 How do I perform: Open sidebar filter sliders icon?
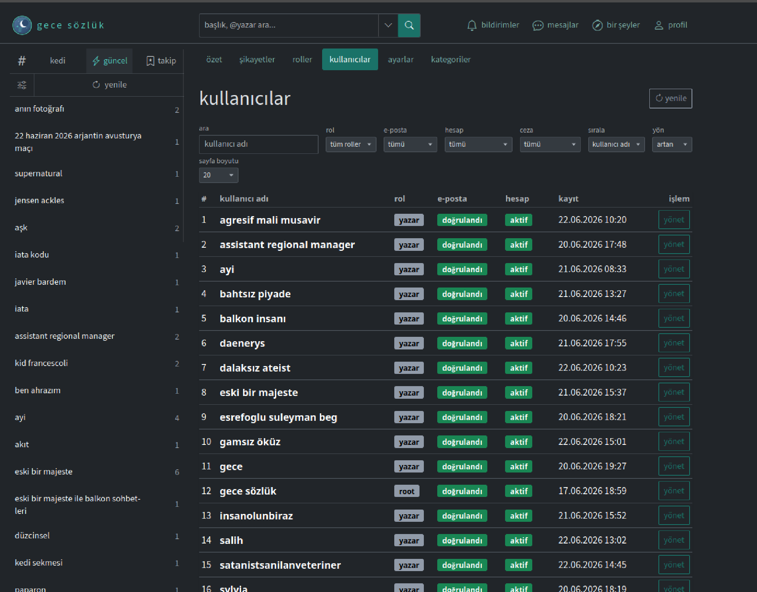(x=22, y=85)
